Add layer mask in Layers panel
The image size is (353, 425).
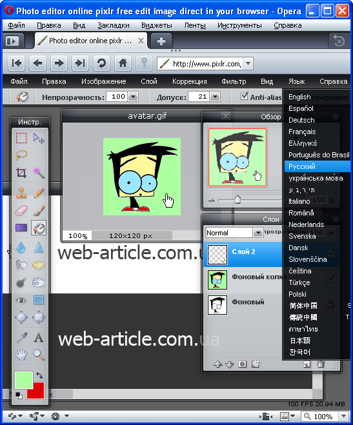pyautogui.click(x=243, y=364)
